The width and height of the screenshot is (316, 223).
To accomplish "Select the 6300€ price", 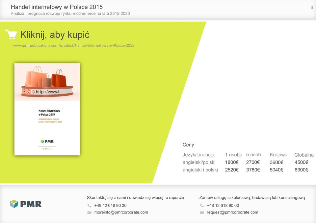I will tap(302, 170).
